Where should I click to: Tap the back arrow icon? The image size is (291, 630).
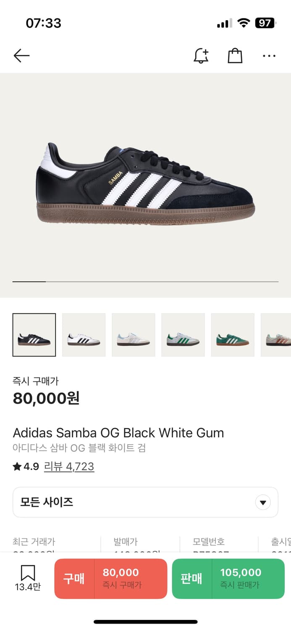(21, 55)
